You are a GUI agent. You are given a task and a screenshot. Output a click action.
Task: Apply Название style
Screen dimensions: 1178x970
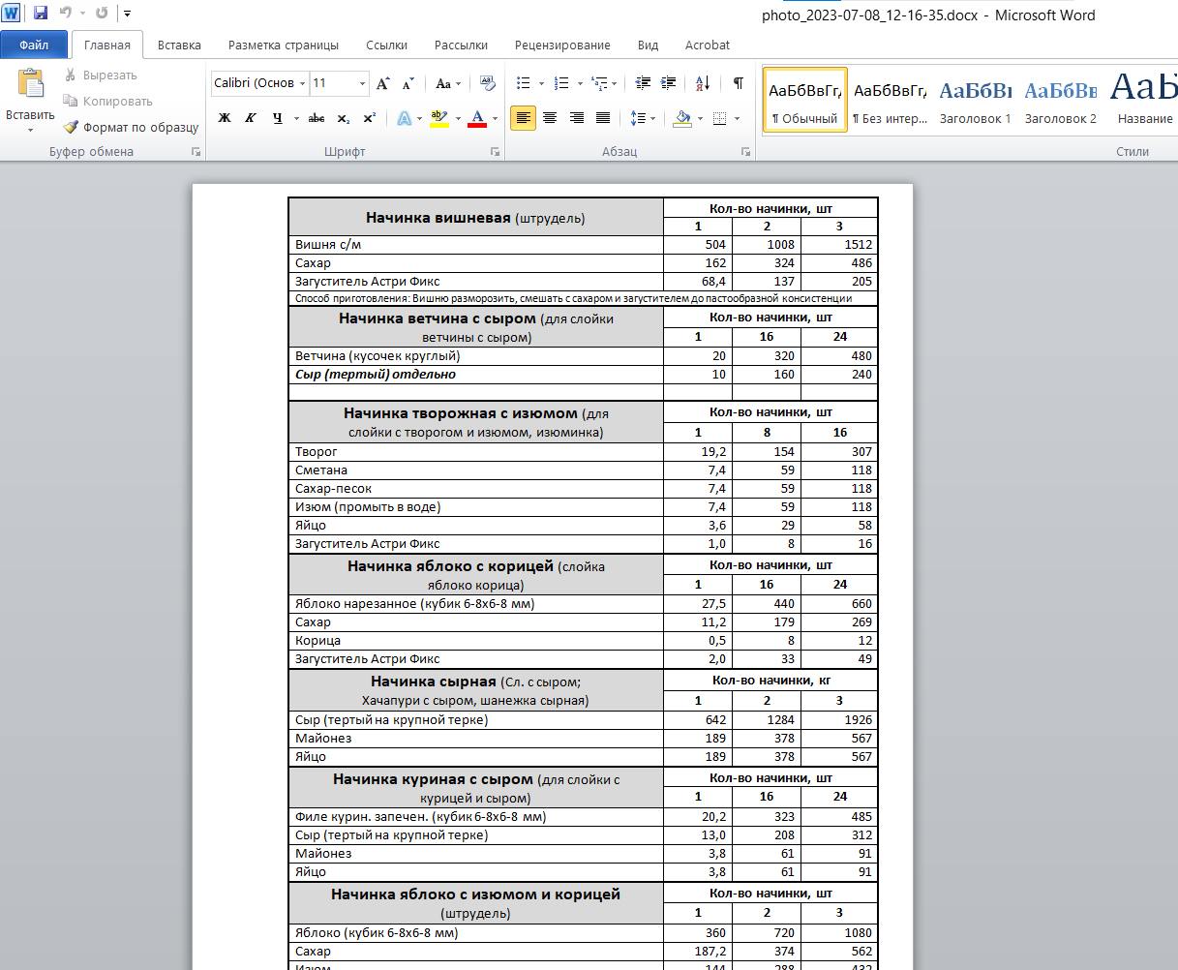click(x=1144, y=100)
